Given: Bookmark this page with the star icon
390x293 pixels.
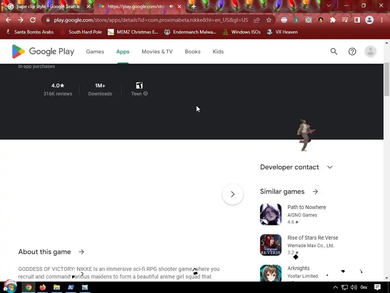Looking at the screenshot, I should tap(269, 20).
